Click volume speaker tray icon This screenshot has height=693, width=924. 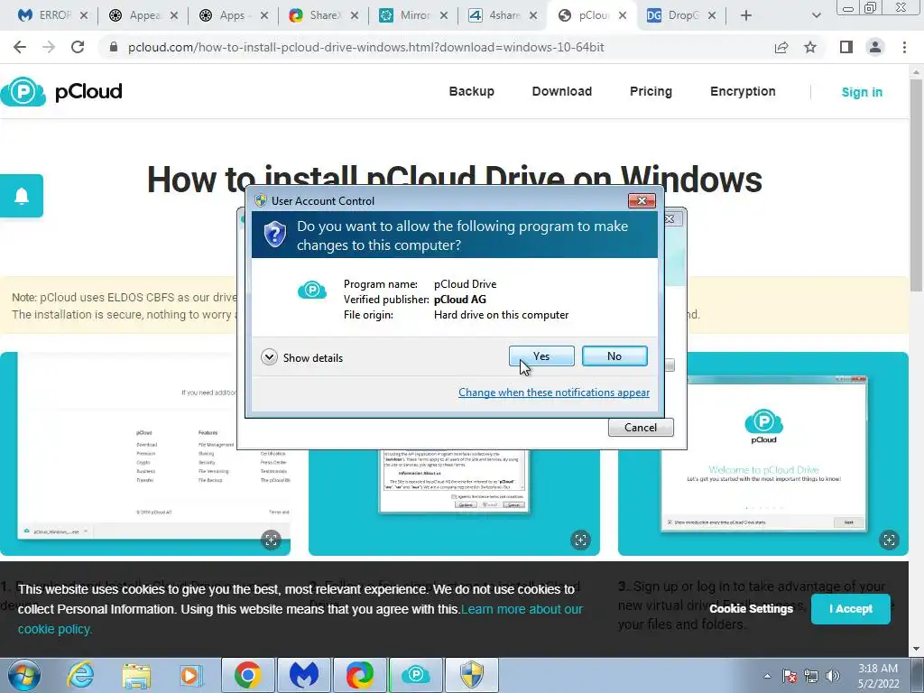pyautogui.click(x=833, y=676)
